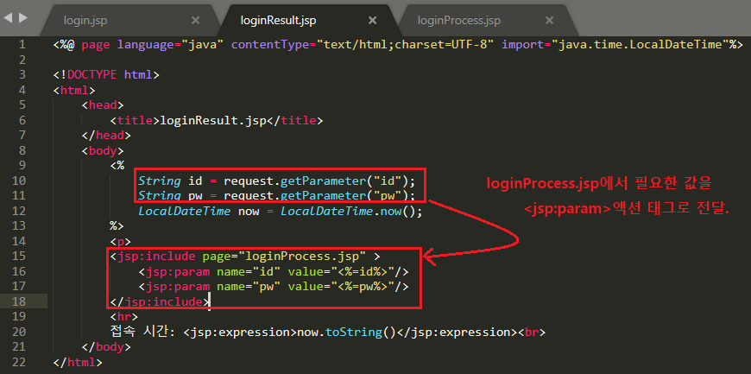751x374 pixels.
Task: Click the String id declaration line
Action: point(276,181)
